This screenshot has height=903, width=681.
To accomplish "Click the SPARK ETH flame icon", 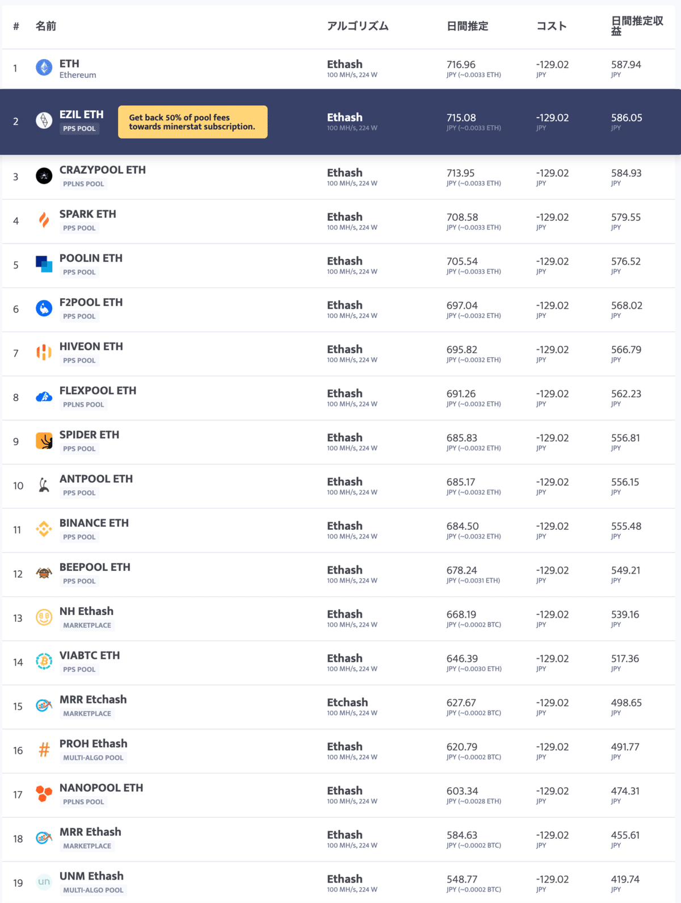I will pyautogui.click(x=44, y=220).
